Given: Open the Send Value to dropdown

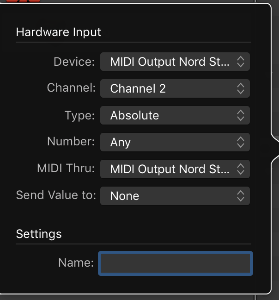Looking at the screenshot, I should (175, 196).
